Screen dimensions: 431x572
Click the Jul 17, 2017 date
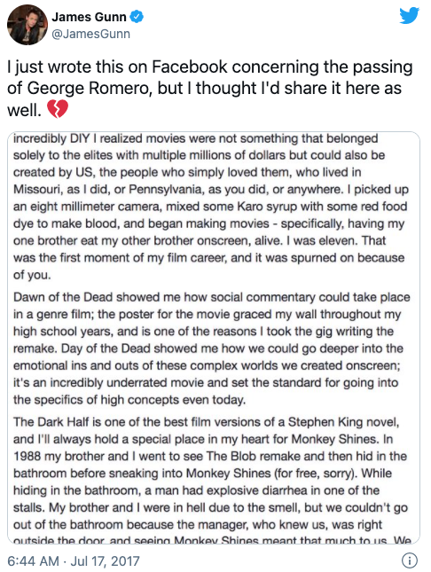[x=106, y=560]
